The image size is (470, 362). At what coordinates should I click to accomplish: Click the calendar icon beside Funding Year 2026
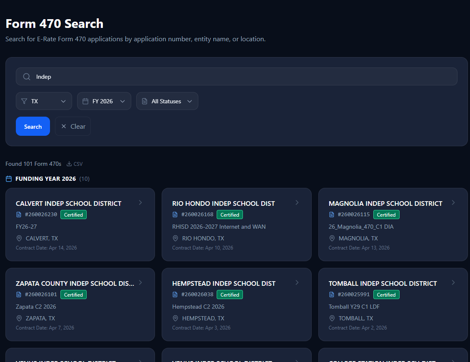pos(9,179)
